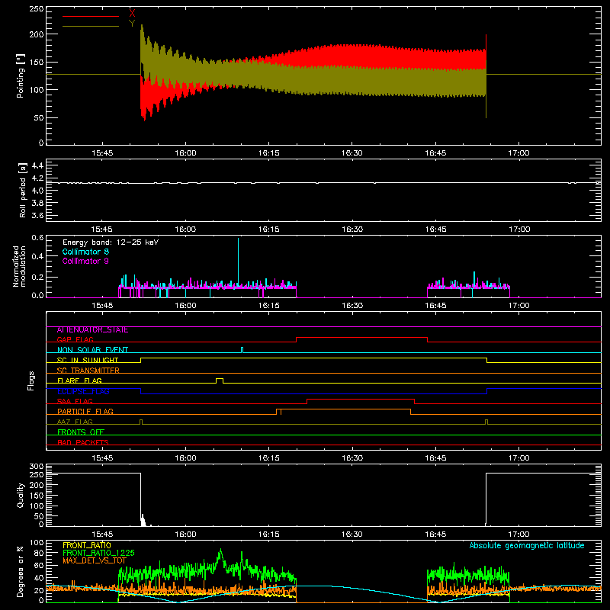The width and height of the screenshot is (610, 610).
Task: Click the 'Normalized modulation' axis title
Action: click(x=20, y=266)
